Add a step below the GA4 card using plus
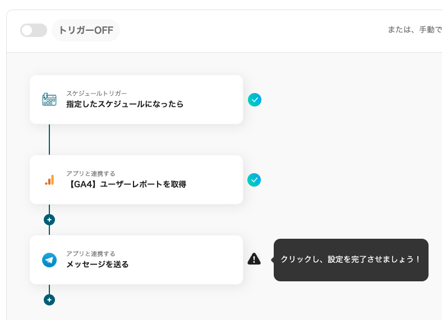Viewport: 442px width, 320px height. 49,220
